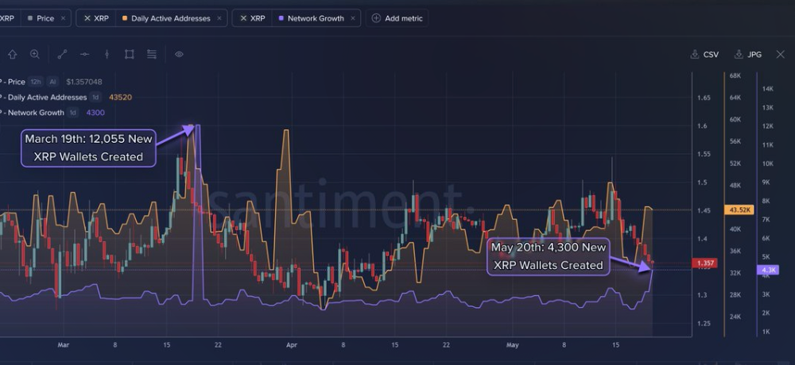The image size is (795, 365).
Task: Click the 14K network growth axis label
Action: pyautogui.click(x=768, y=89)
